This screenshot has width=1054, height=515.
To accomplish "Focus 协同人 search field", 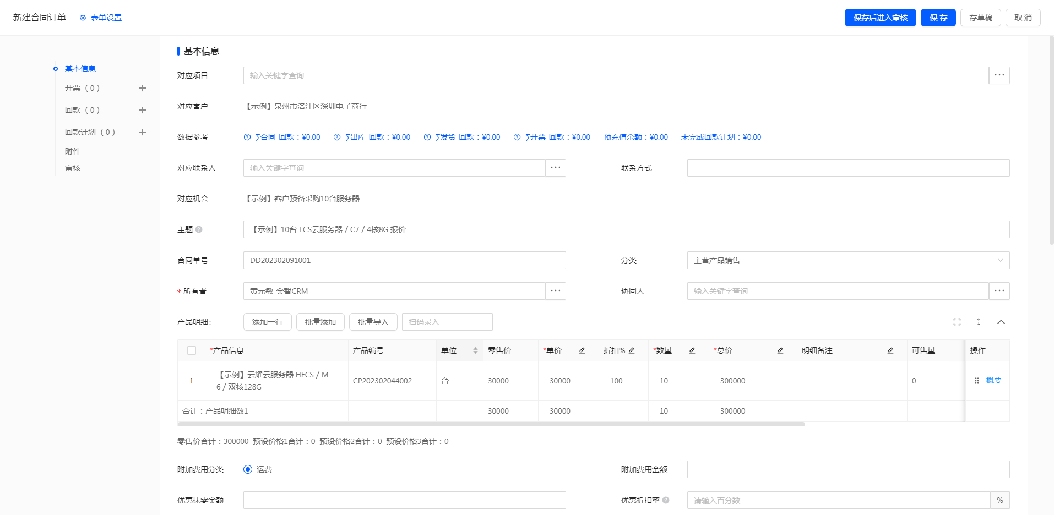I will [838, 291].
